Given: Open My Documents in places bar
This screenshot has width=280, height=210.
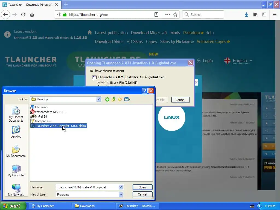Looking at the screenshot, I should click(16, 151).
